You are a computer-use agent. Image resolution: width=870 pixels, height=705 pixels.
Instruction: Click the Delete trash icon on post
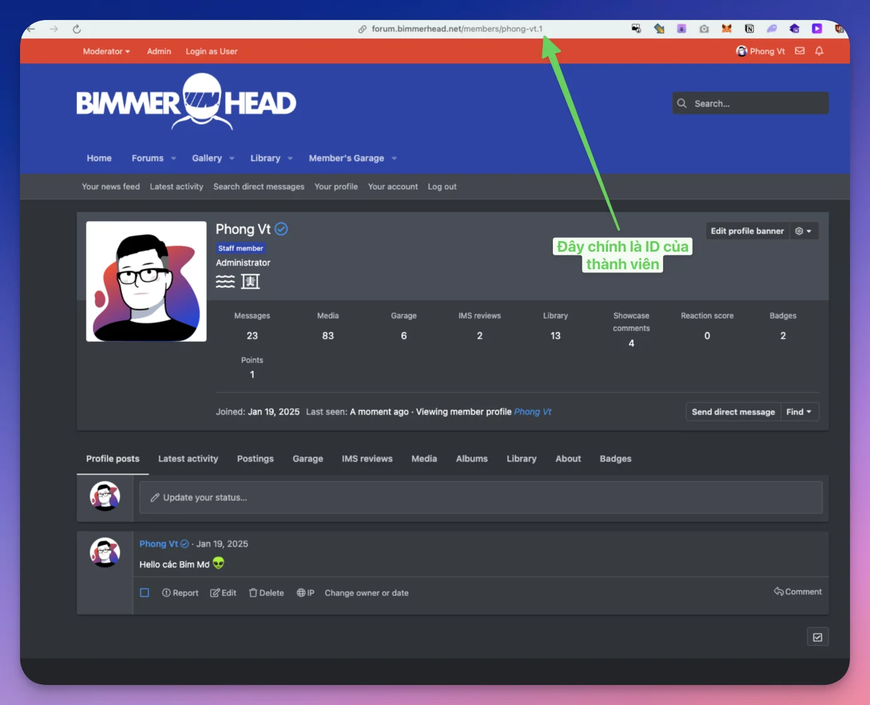(253, 593)
